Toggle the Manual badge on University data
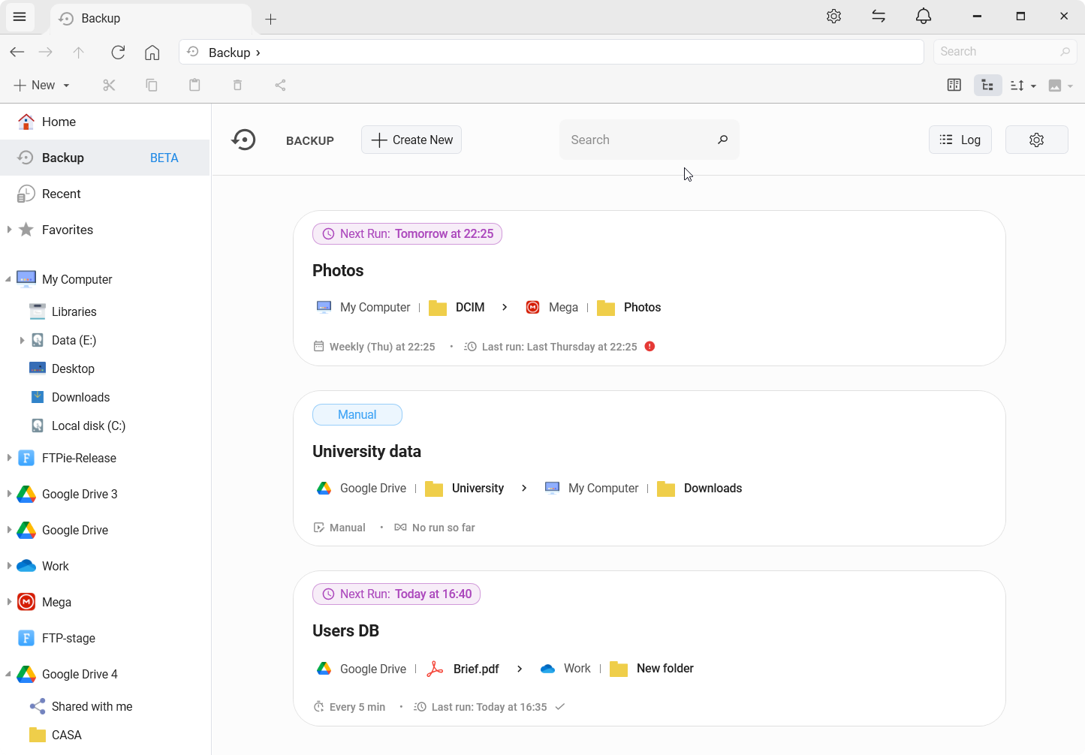 click(x=357, y=414)
